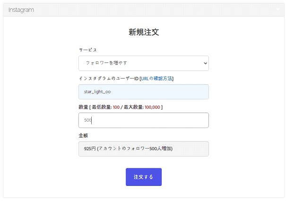
Task: Click blank area below 注文する button
Action: coord(143,192)
